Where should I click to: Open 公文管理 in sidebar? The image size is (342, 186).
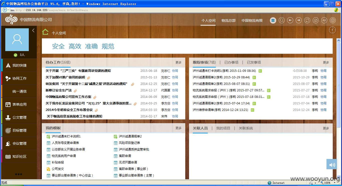pos(19,117)
